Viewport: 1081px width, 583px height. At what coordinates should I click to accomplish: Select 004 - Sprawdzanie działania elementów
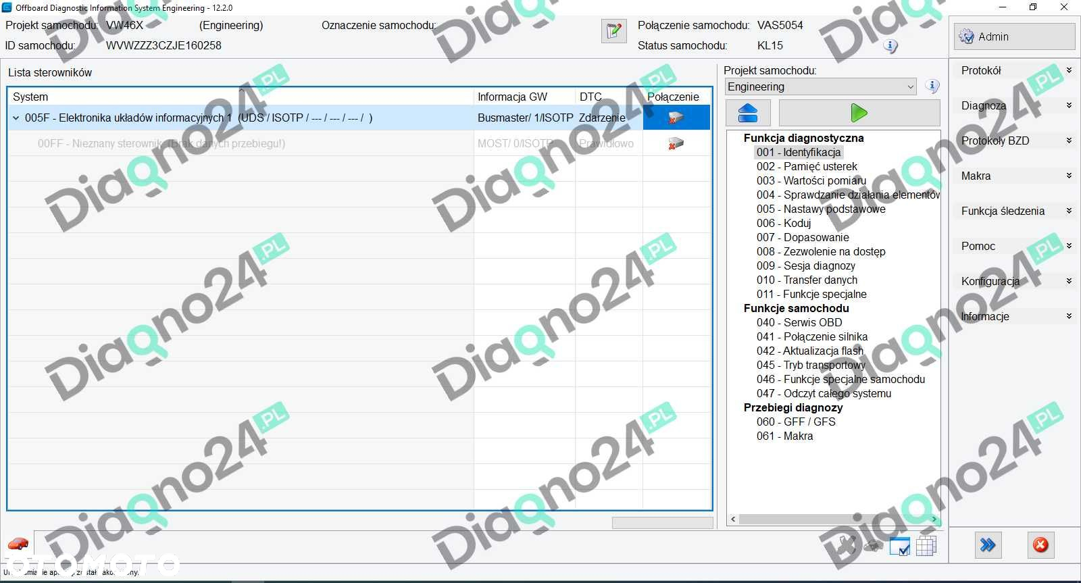(x=848, y=195)
